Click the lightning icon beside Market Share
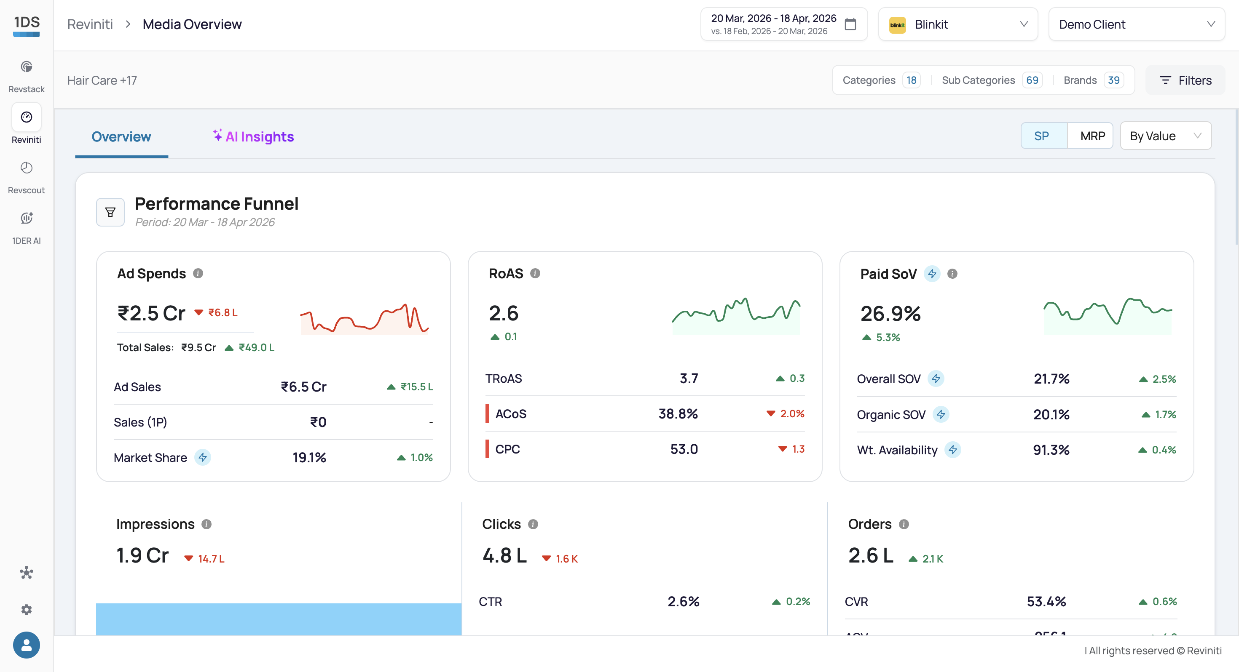Viewport: 1239px width, 672px height. [202, 457]
